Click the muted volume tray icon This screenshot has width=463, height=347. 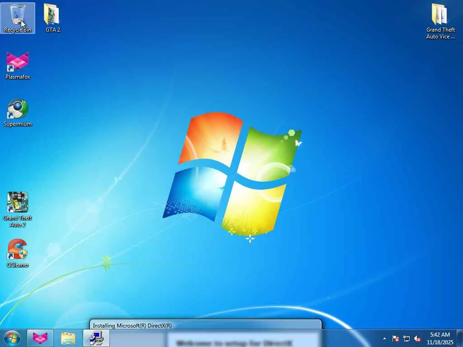[417, 339]
